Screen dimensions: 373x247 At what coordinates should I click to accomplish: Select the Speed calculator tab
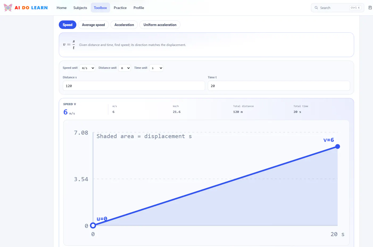point(68,25)
